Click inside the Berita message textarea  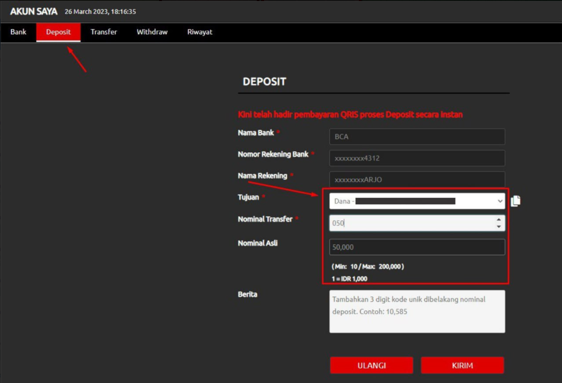coord(417,311)
